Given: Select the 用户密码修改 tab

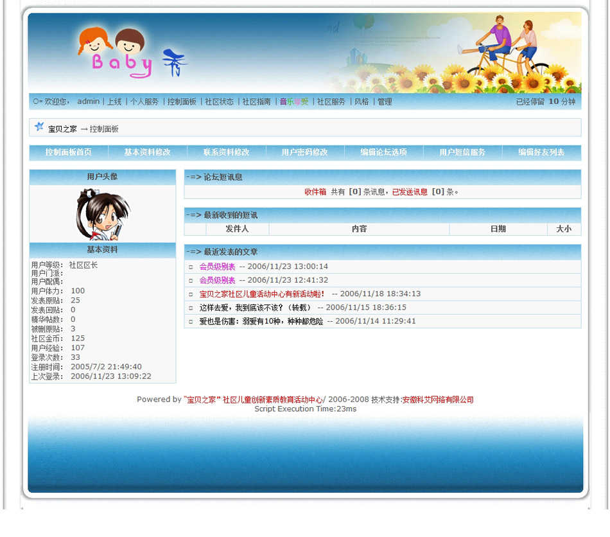Looking at the screenshot, I should (x=304, y=152).
